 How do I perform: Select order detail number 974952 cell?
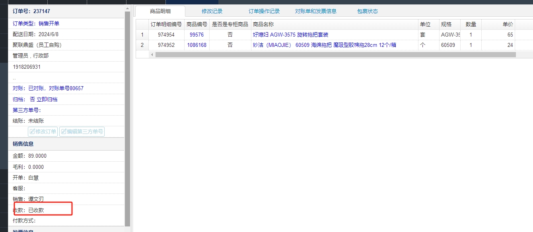[x=166, y=45]
